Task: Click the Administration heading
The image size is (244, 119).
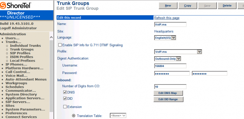Action: tap(13, 34)
